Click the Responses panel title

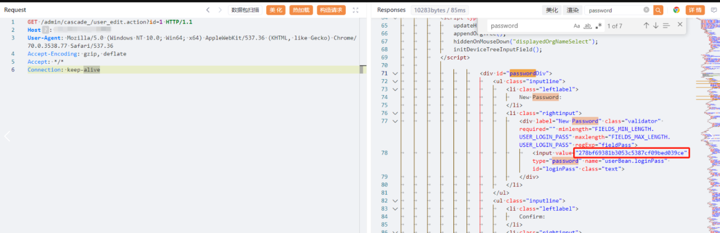[x=391, y=10]
